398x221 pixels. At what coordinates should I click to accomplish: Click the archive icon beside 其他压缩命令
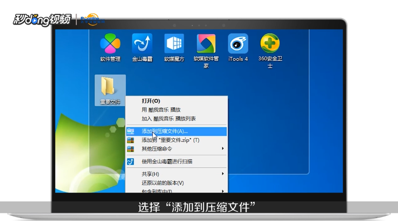click(131, 149)
